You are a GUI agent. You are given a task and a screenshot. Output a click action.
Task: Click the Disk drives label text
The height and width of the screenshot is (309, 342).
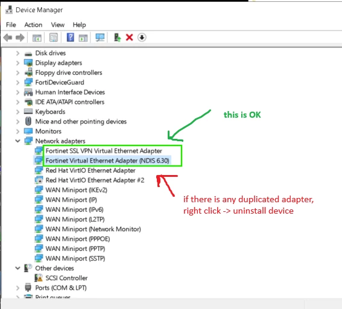(x=51, y=53)
